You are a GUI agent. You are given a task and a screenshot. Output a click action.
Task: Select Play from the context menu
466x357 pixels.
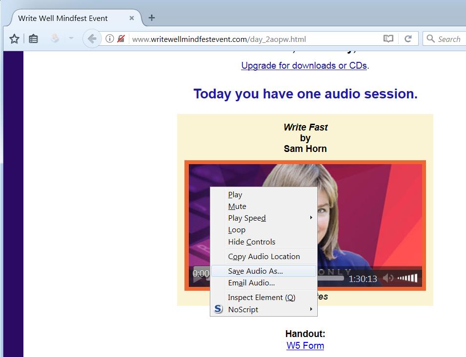pyautogui.click(x=263, y=194)
